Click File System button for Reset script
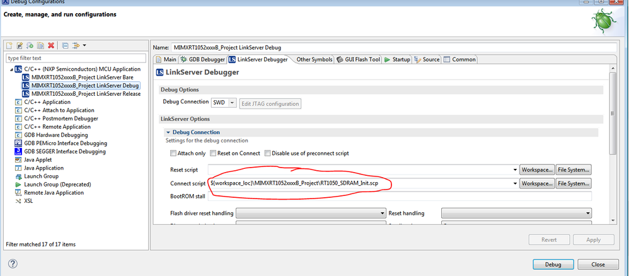The height and width of the screenshot is (276, 629). [x=574, y=170]
